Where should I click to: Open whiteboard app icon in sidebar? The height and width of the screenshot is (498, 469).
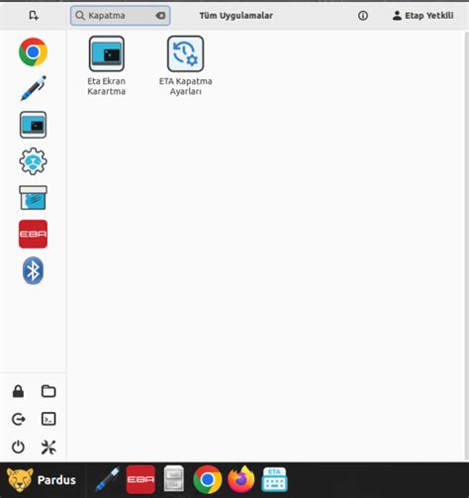point(33,198)
